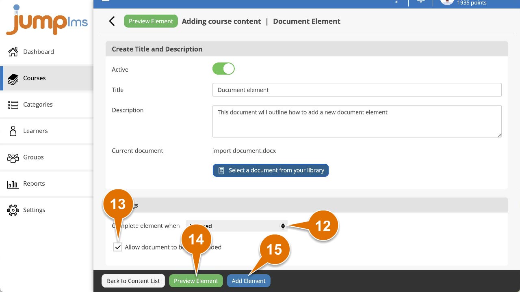Click Back to Content List button
This screenshot has width=520, height=292.
pos(133,281)
